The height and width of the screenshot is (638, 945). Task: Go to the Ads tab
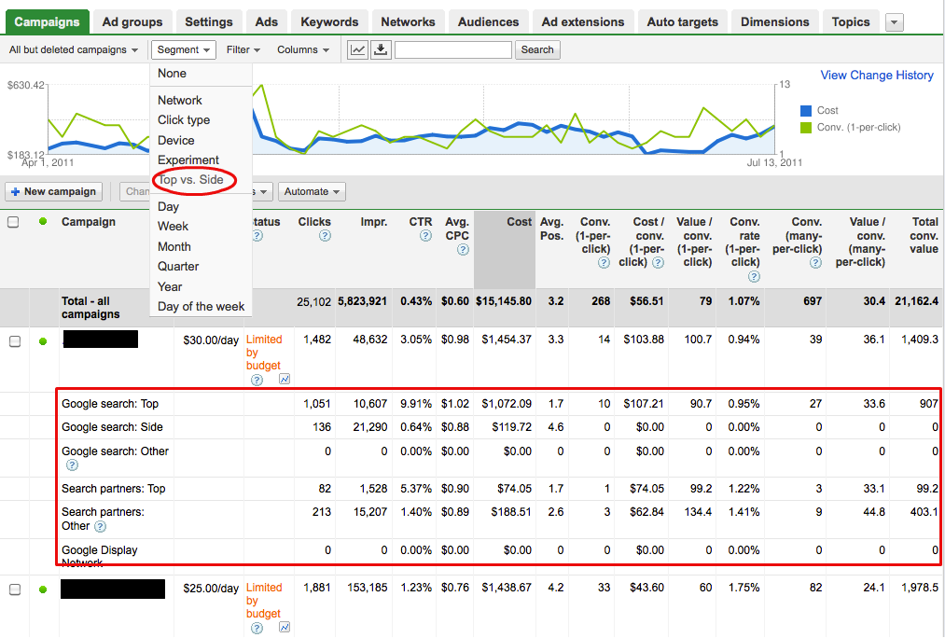pos(267,22)
